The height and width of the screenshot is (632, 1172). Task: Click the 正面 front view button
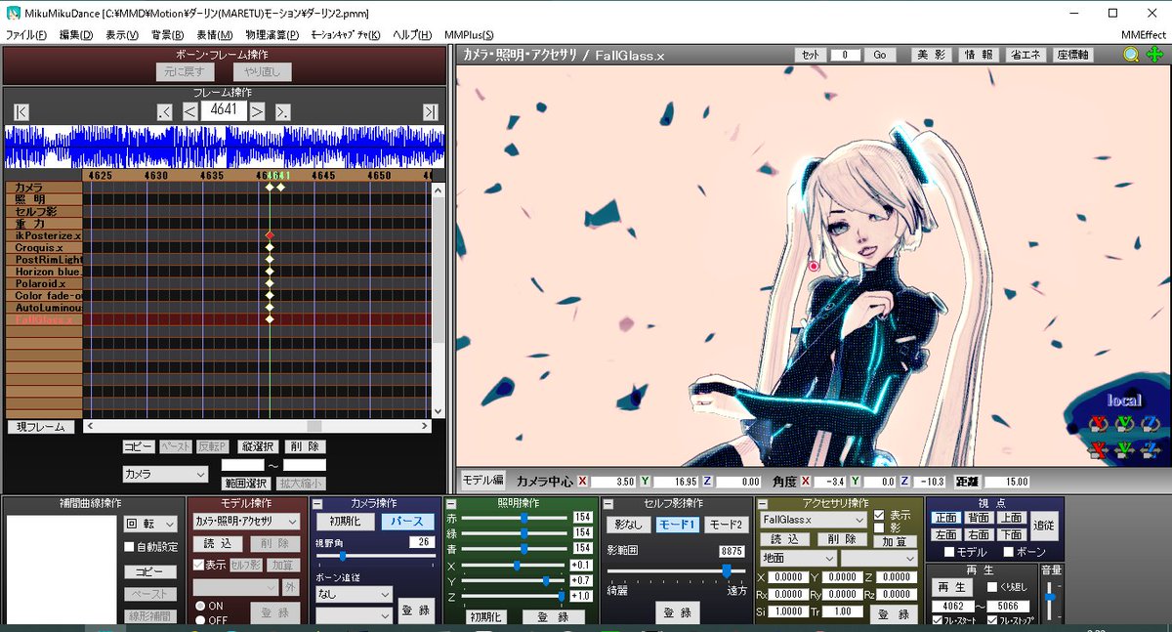pyautogui.click(x=945, y=518)
